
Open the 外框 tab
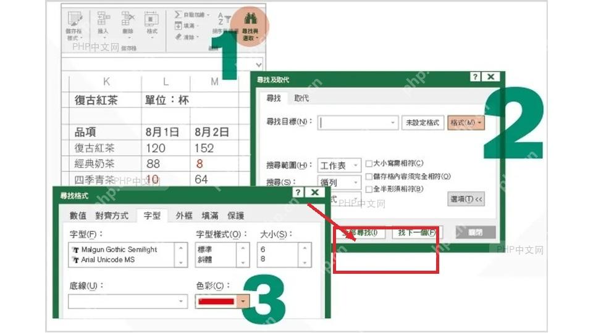point(184,216)
